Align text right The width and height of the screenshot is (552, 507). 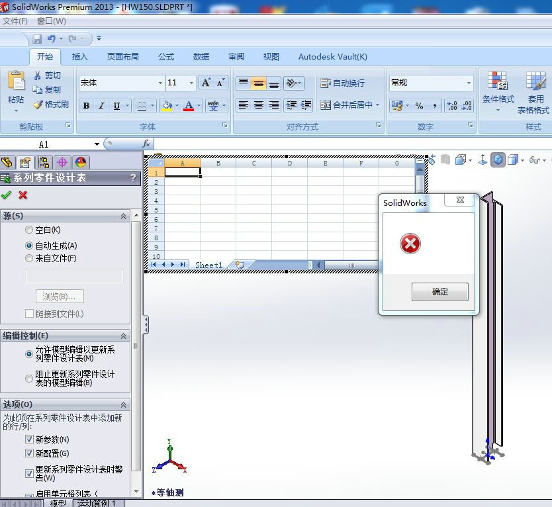(273, 105)
